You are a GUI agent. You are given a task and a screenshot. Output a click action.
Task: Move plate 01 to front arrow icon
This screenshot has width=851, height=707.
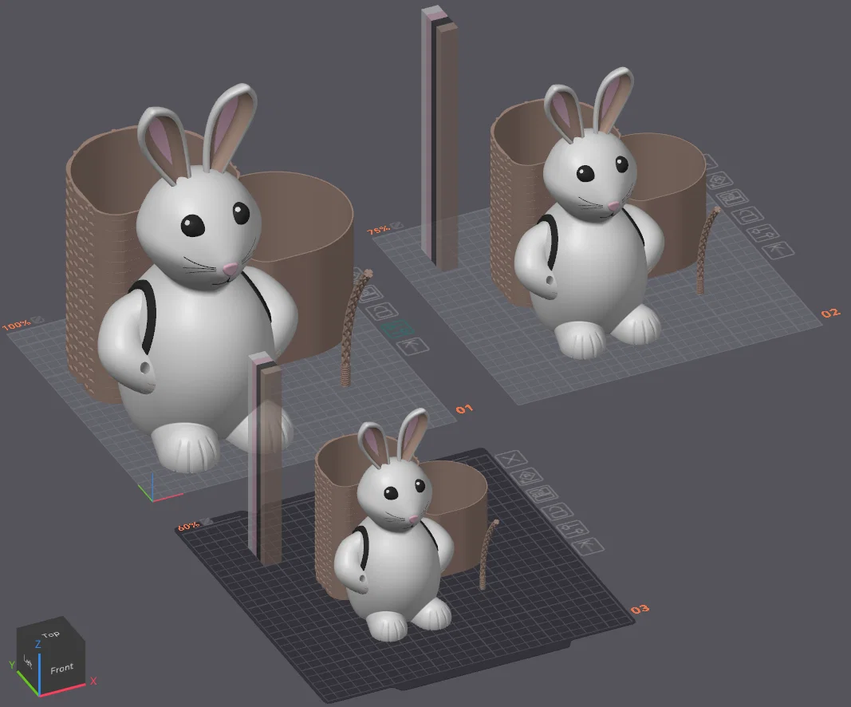pos(413,346)
